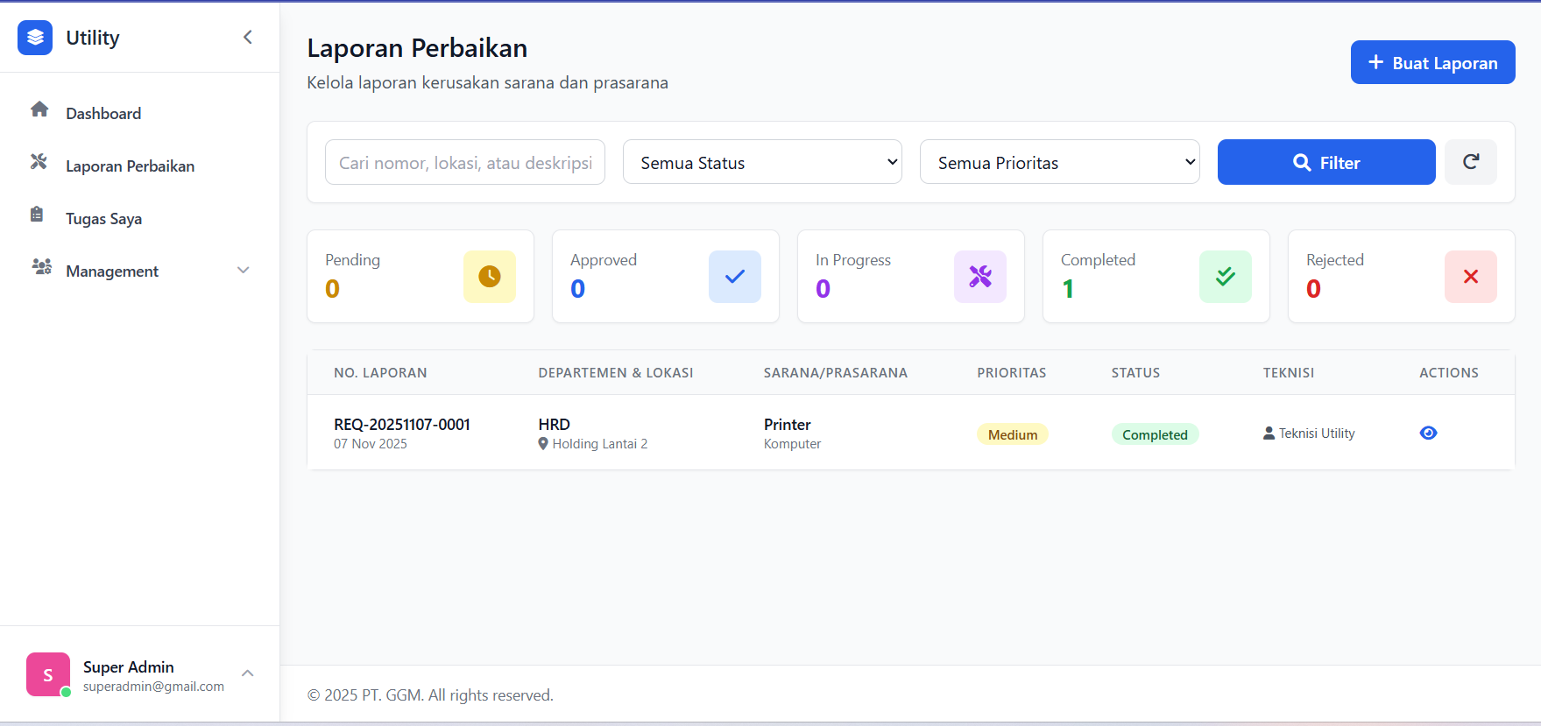Image resolution: width=1541 pixels, height=726 pixels.
Task: Click the footer copyright PT. GGM text
Action: [430, 695]
